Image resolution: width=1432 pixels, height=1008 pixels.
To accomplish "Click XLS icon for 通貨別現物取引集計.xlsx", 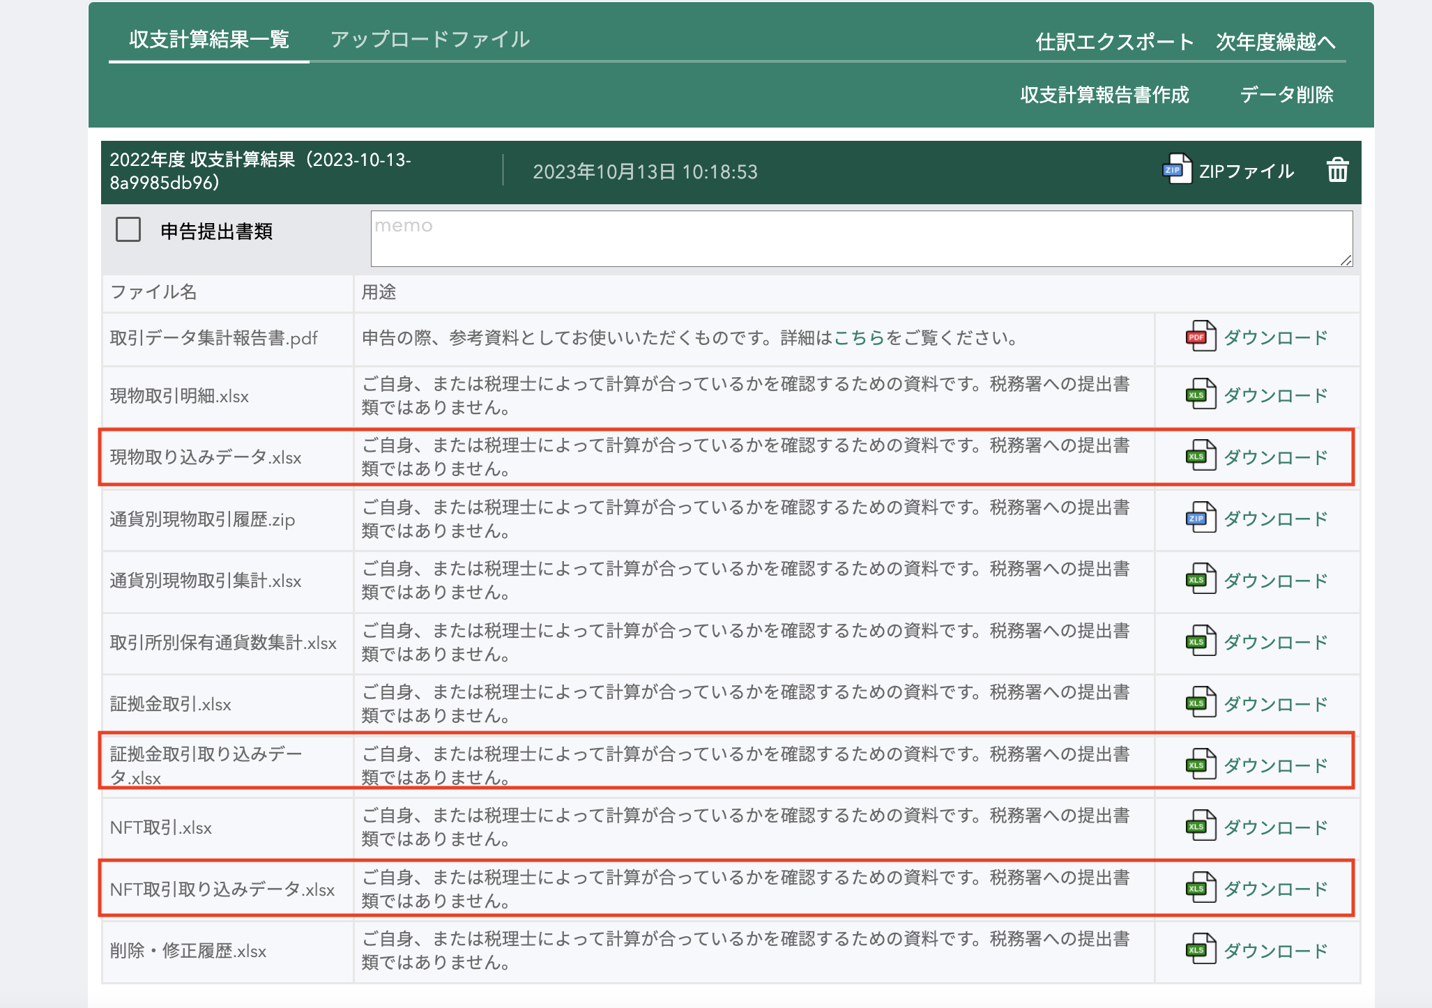I will click(1201, 579).
